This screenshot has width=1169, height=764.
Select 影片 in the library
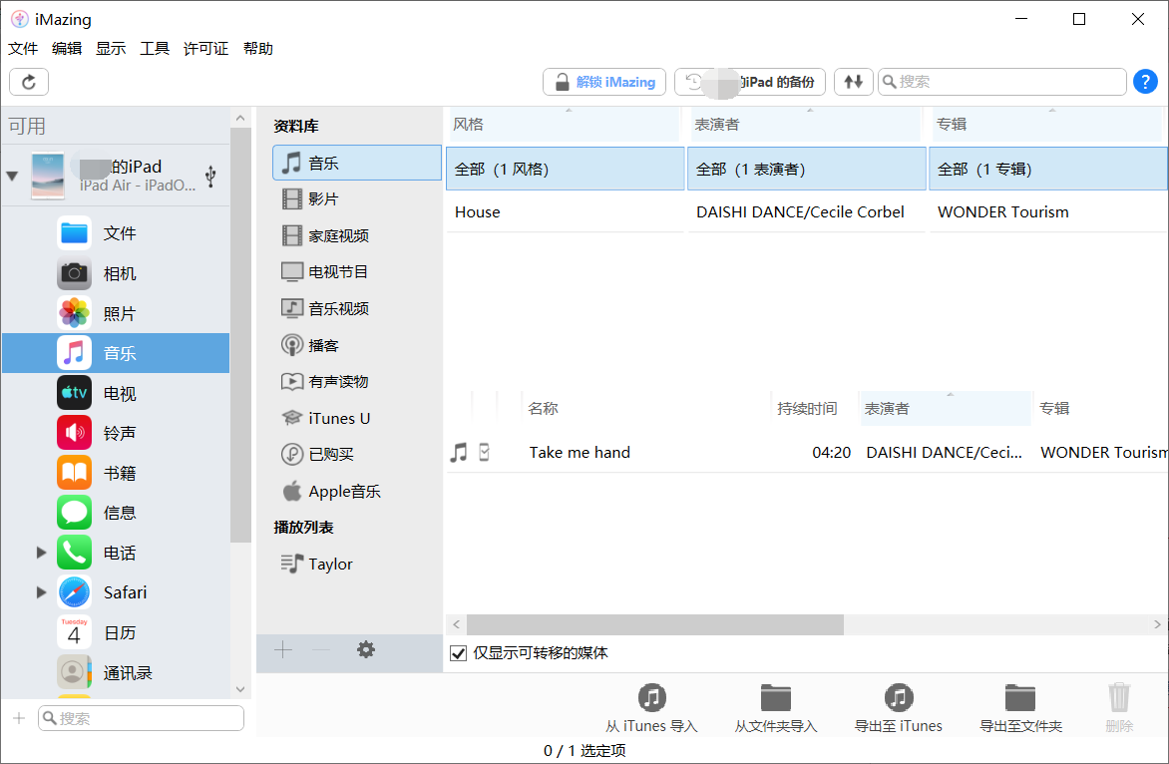point(357,199)
